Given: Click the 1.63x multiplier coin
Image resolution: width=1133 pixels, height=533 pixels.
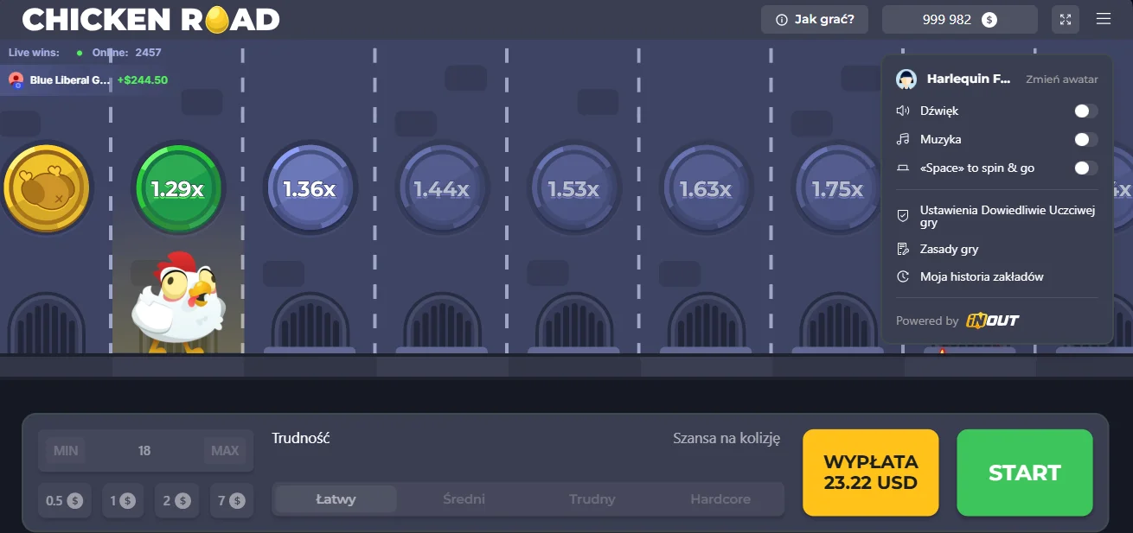Looking at the screenshot, I should coord(707,188).
